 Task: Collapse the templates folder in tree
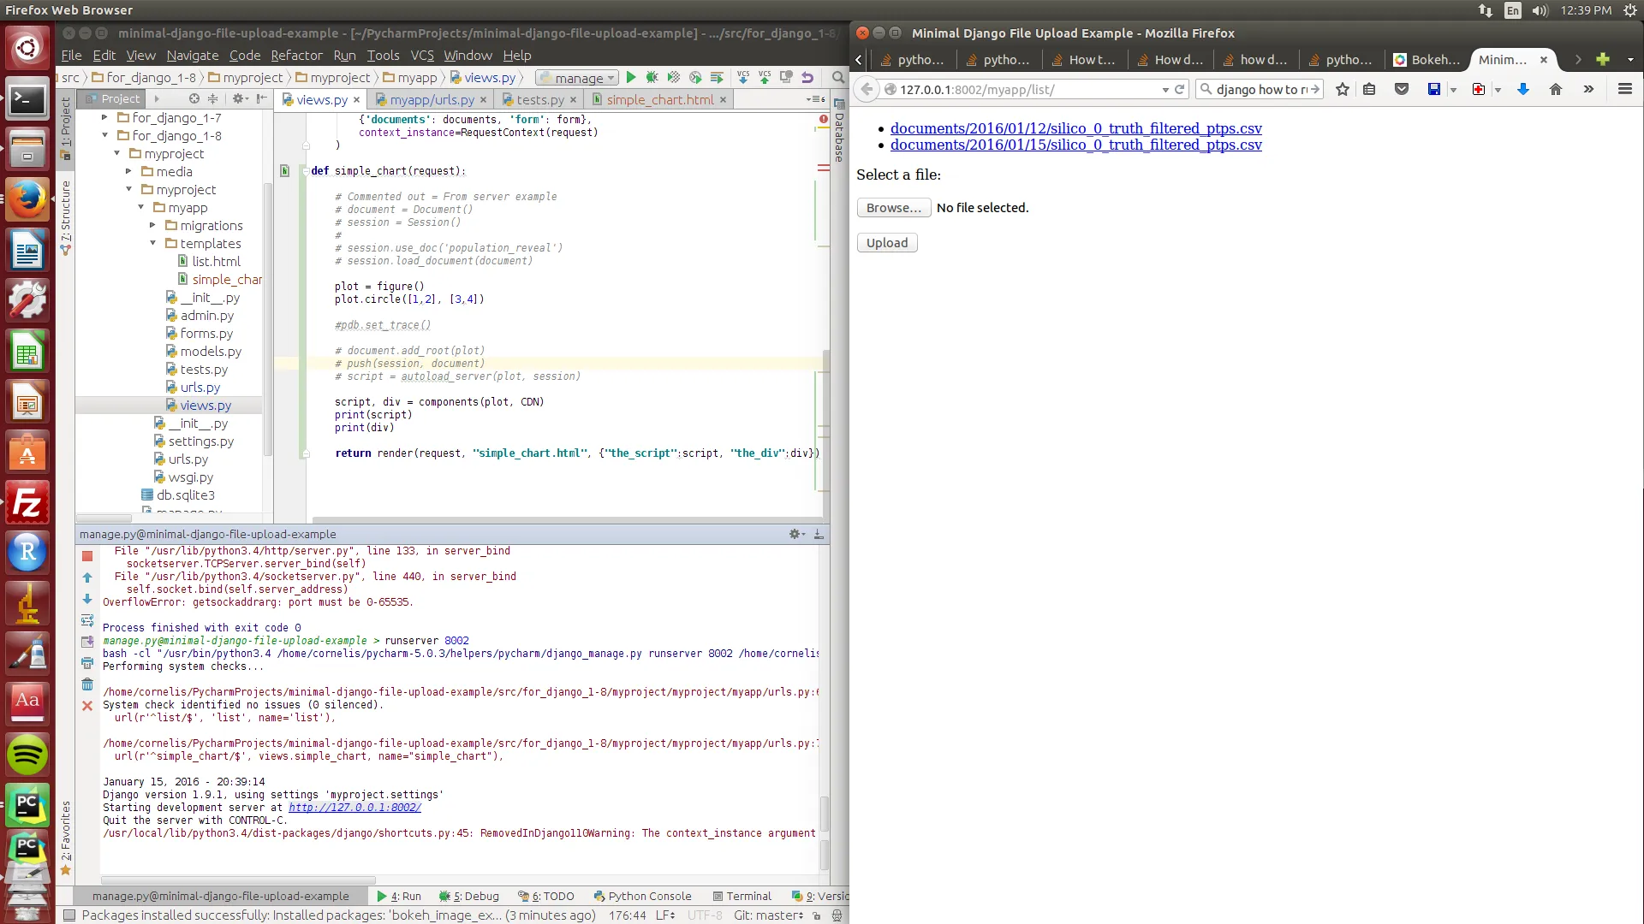pyautogui.click(x=153, y=244)
